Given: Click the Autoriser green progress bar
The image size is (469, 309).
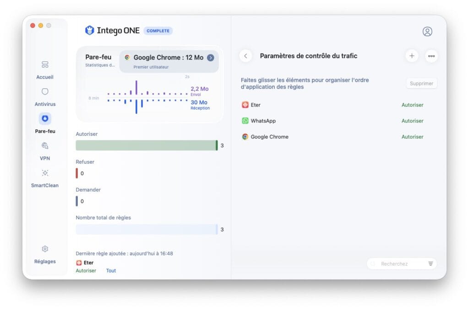Looking at the screenshot, I should 147,145.
